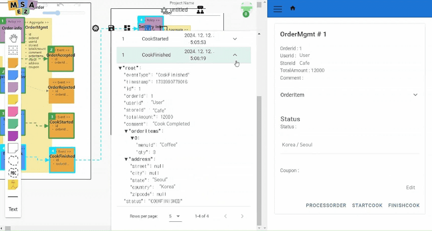Collapse the "address" JSON node
This screenshot has width=432, height=231.
[126, 159]
